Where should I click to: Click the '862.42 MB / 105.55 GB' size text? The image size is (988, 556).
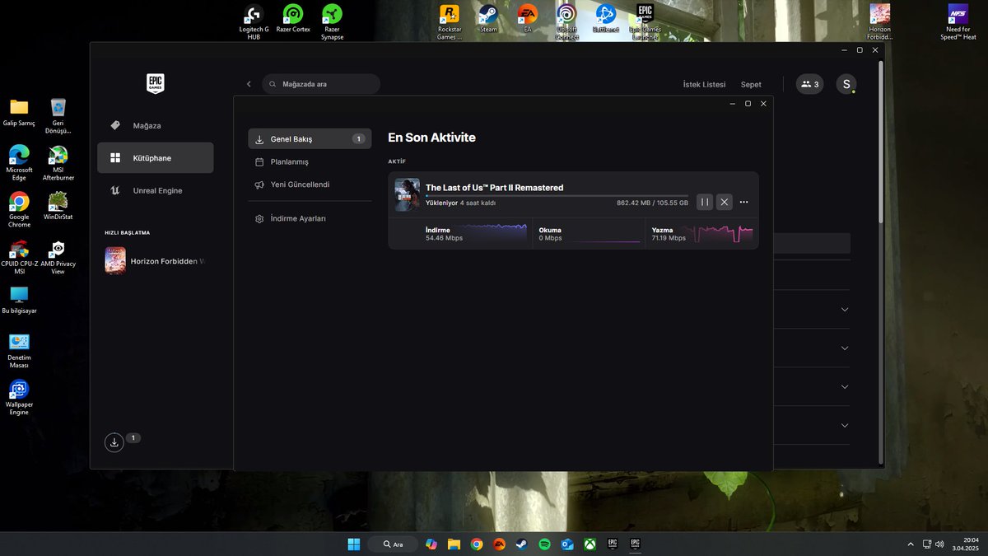point(652,203)
